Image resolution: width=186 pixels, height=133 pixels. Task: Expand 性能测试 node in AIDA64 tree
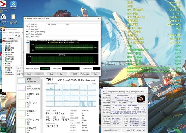(3, 75)
